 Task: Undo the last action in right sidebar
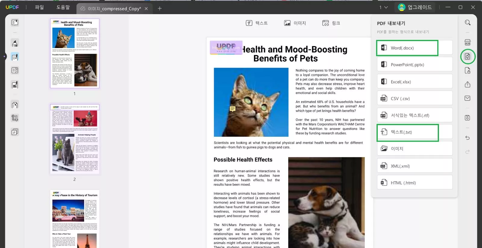click(x=468, y=138)
